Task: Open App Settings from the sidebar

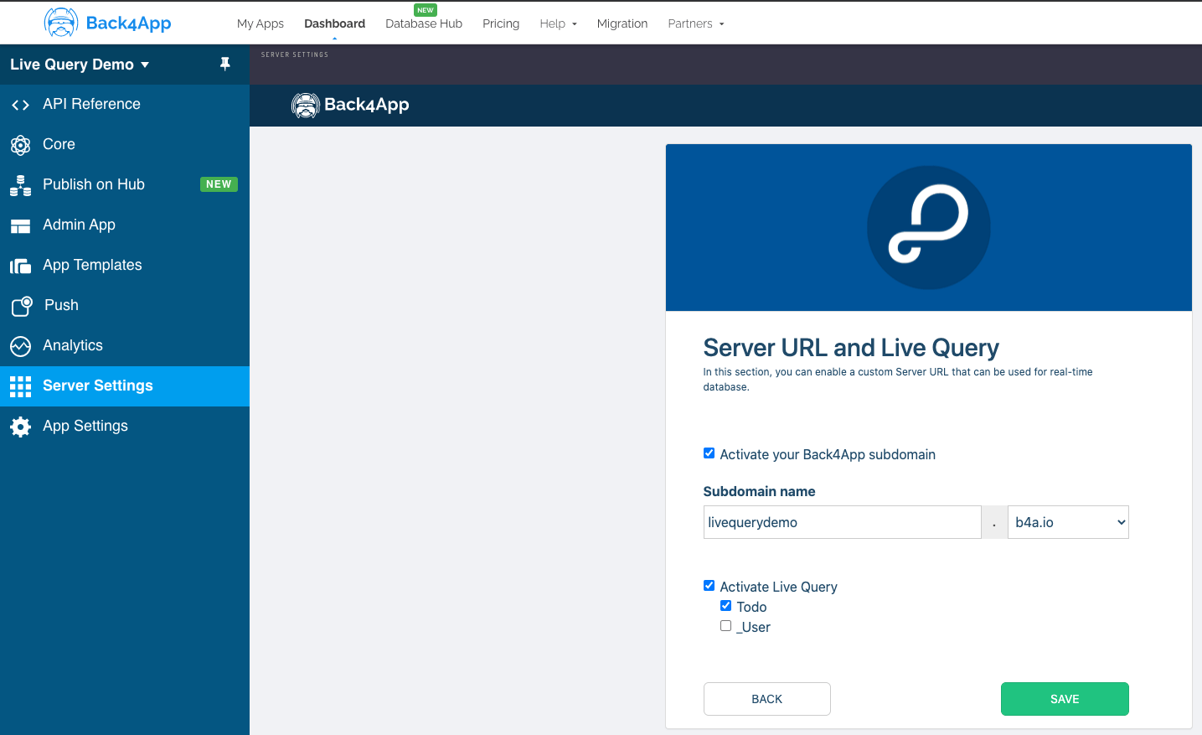Action: click(85, 426)
